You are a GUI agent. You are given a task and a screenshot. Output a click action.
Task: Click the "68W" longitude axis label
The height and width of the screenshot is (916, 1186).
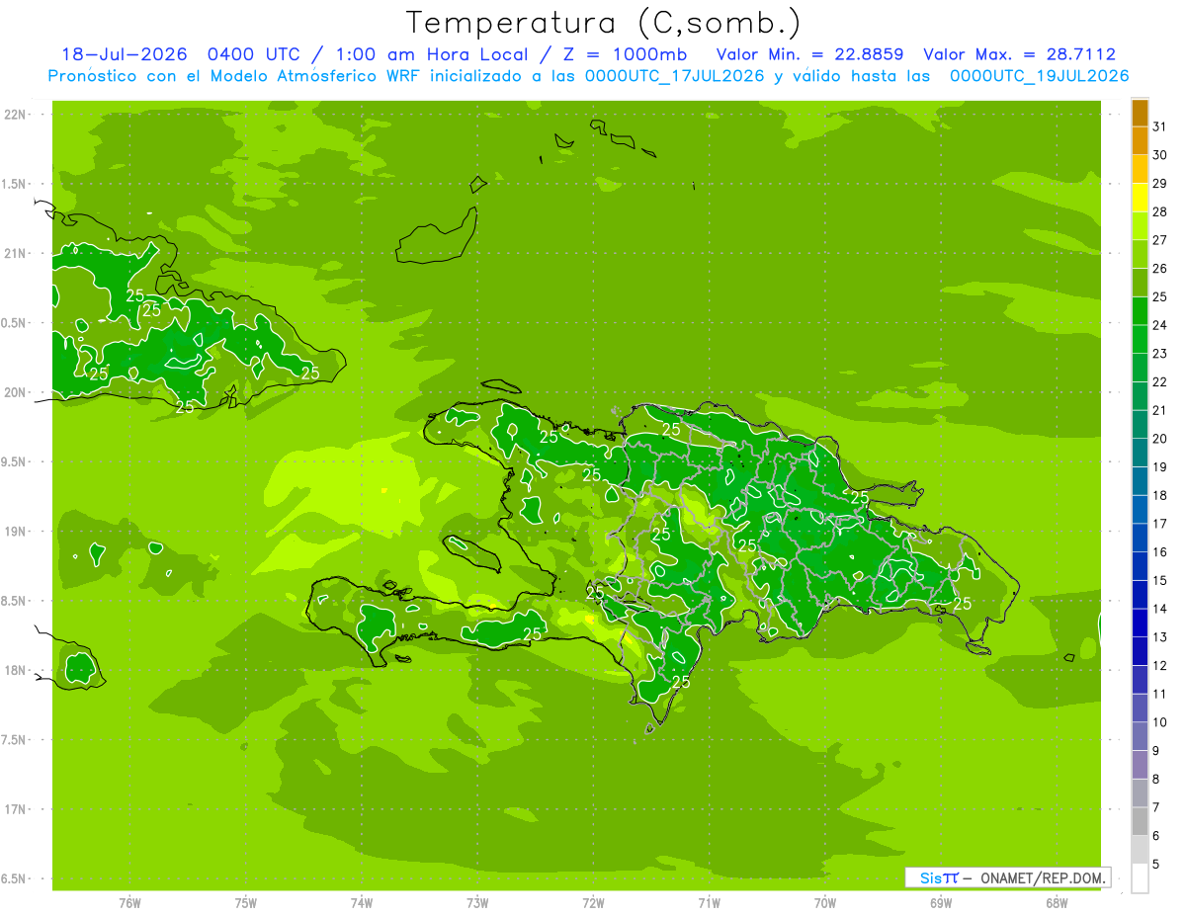1057,902
